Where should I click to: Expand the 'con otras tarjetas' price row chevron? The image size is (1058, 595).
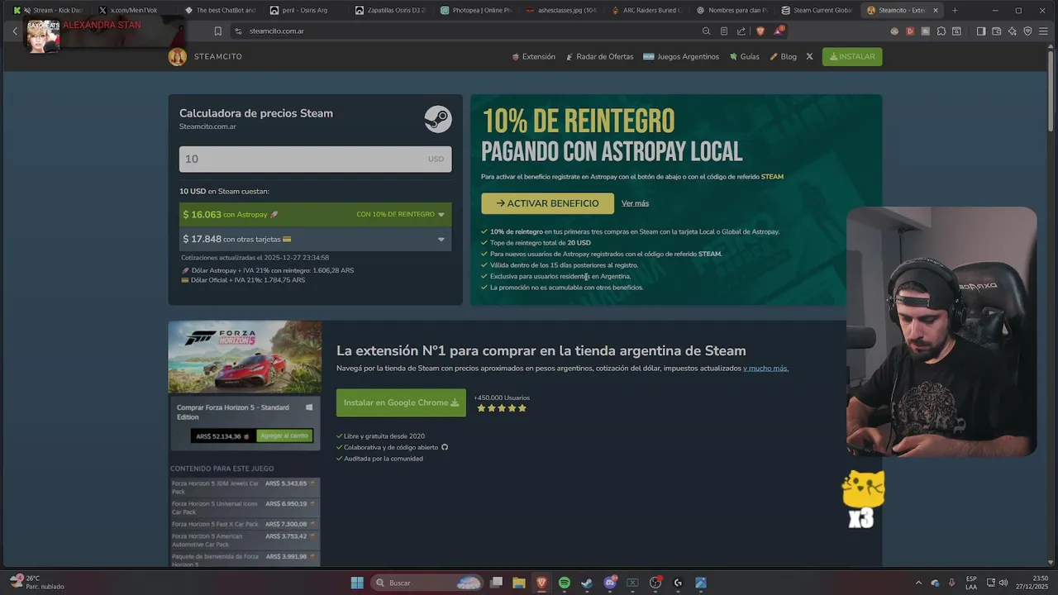[441, 240]
